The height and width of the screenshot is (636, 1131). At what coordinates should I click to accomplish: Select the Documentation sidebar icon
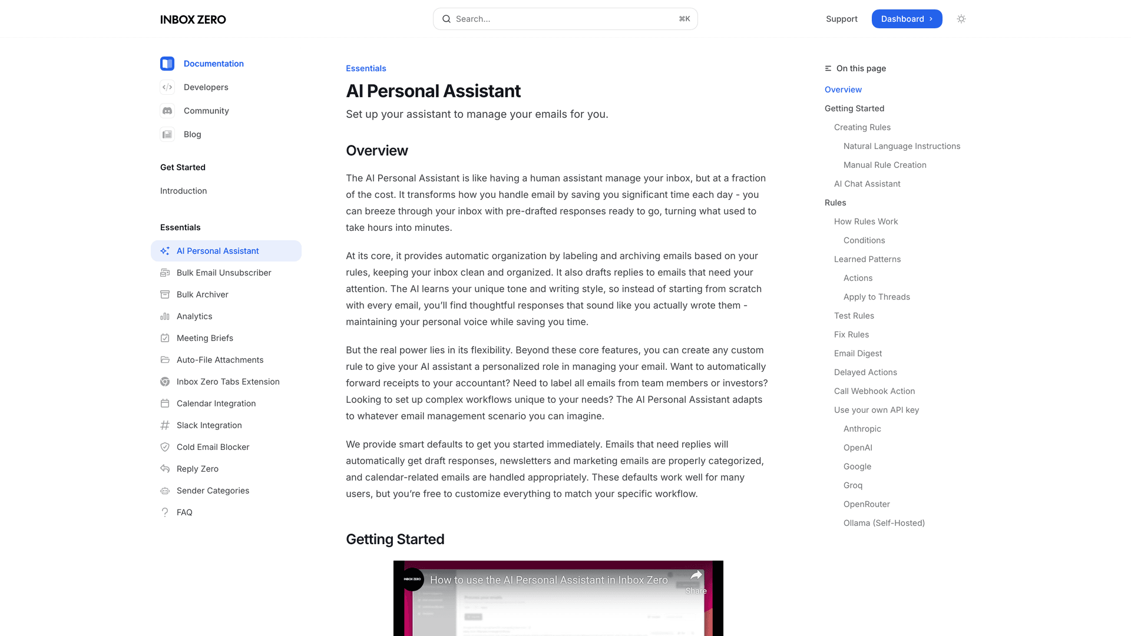(167, 64)
